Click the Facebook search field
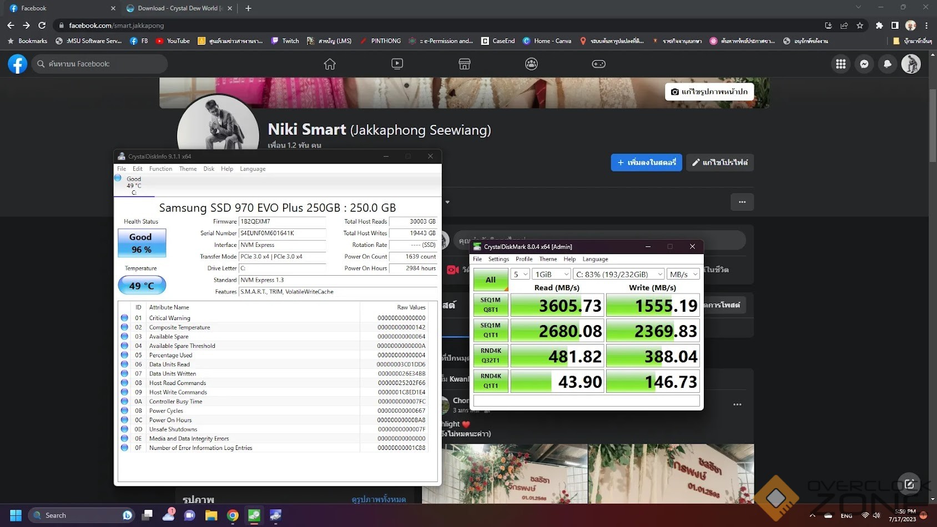Viewport: 937px width, 527px height. click(x=100, y=64)
